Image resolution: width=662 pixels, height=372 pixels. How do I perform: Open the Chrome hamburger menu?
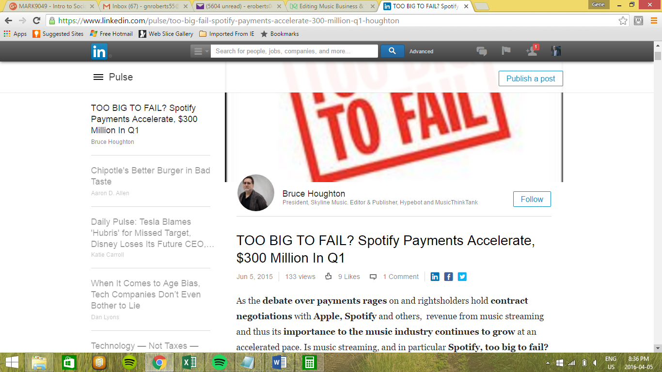point(653,21)
